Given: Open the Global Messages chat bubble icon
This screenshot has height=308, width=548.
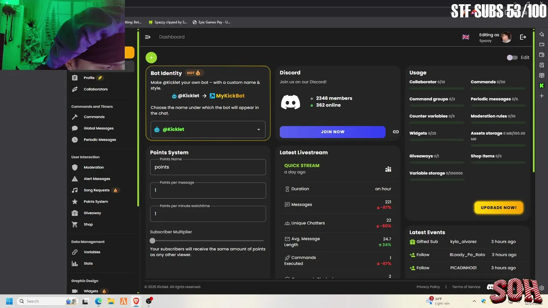Looking at the screenshot, I should tap(75, 128).
